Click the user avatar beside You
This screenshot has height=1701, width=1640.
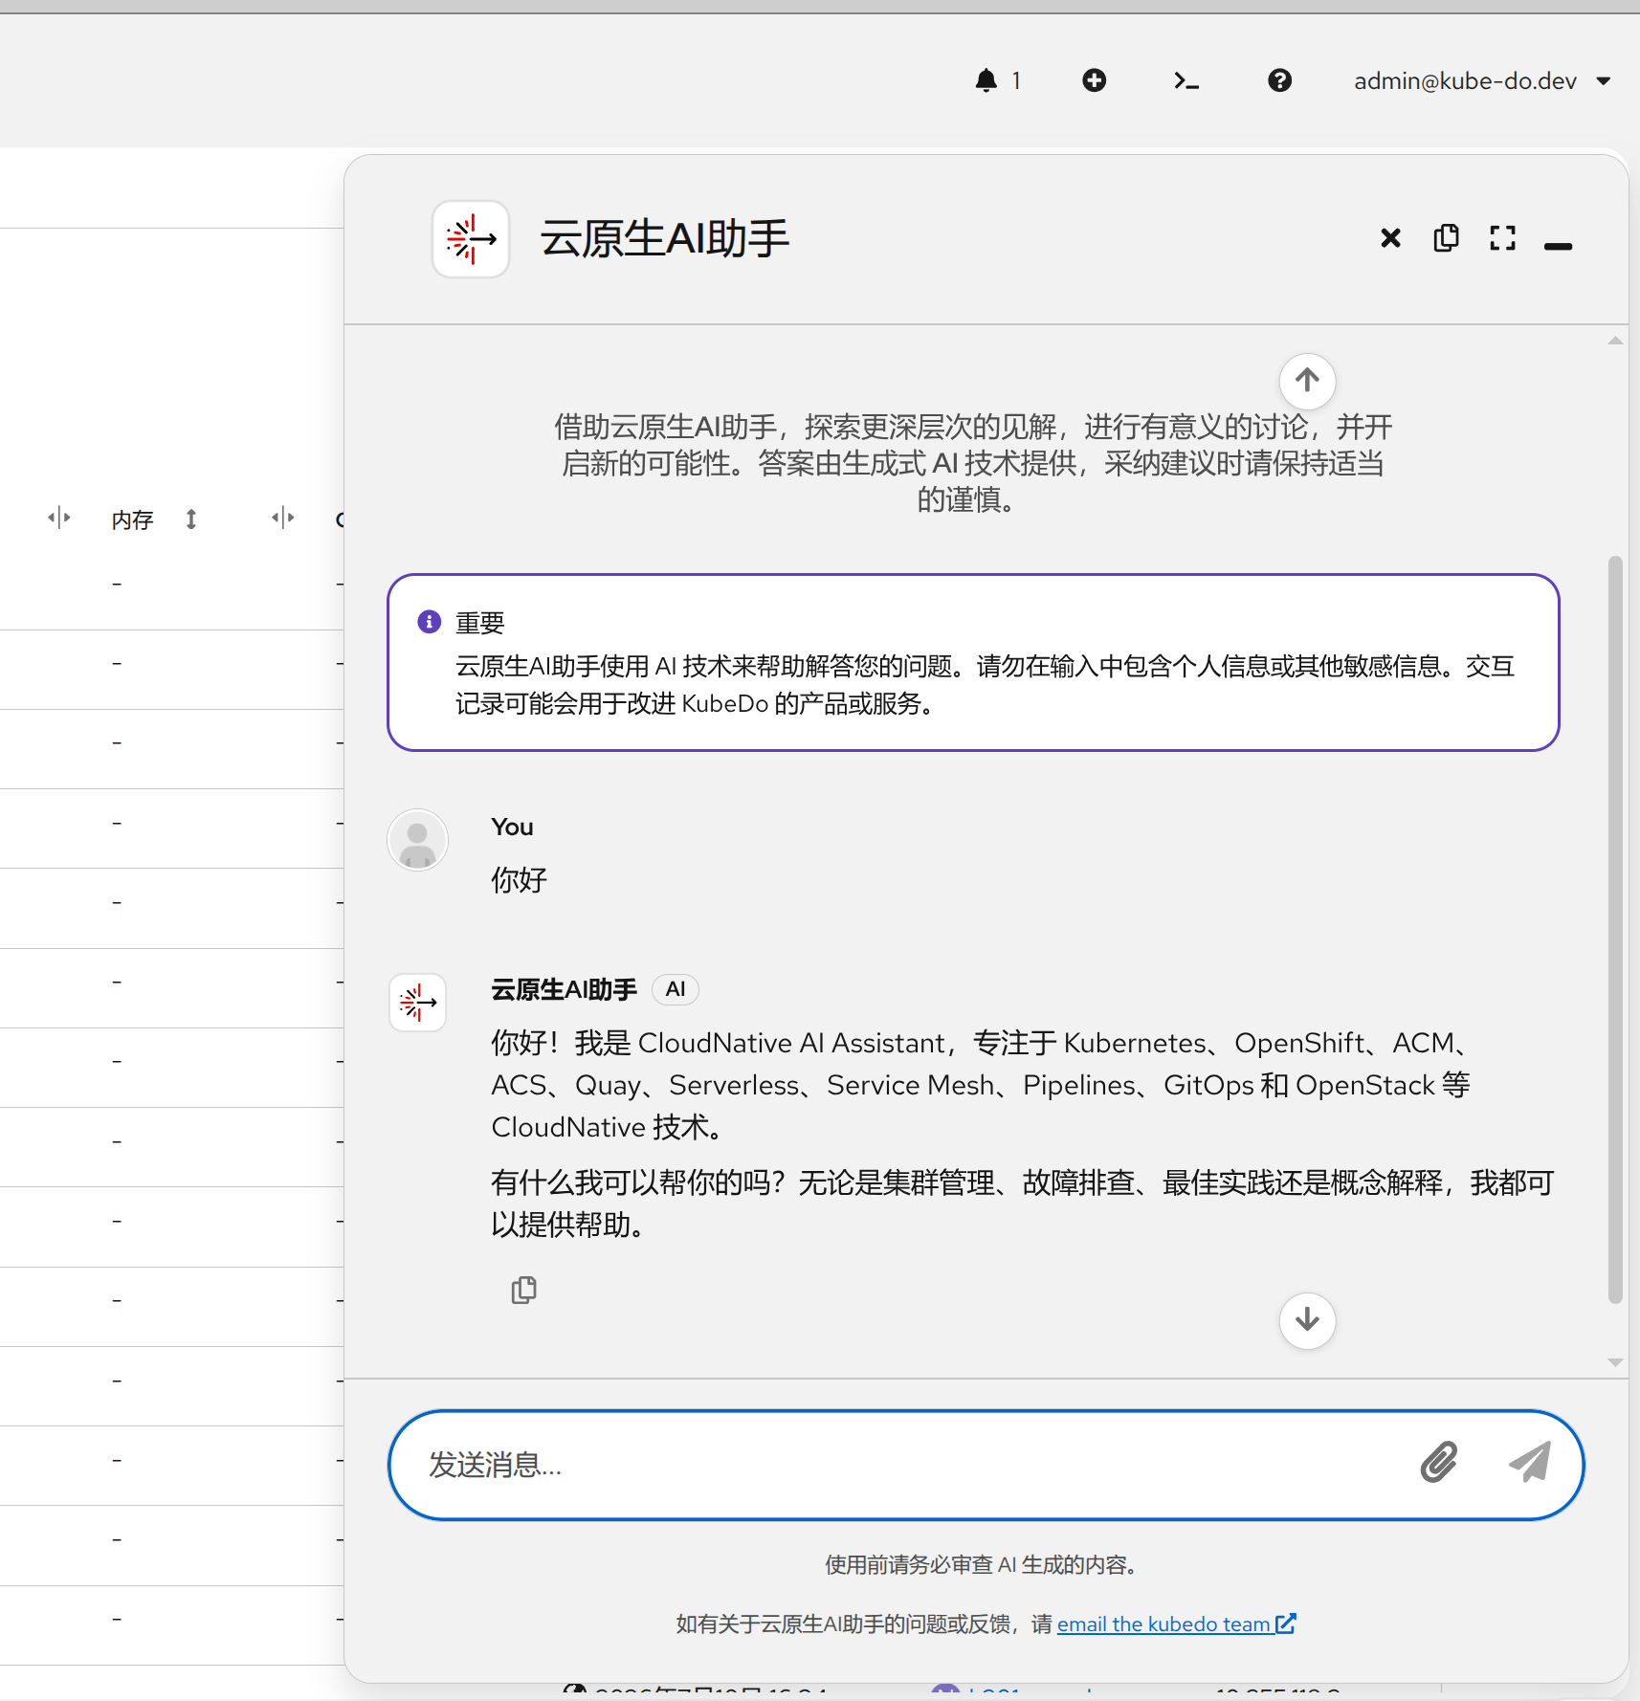(417, 840)
